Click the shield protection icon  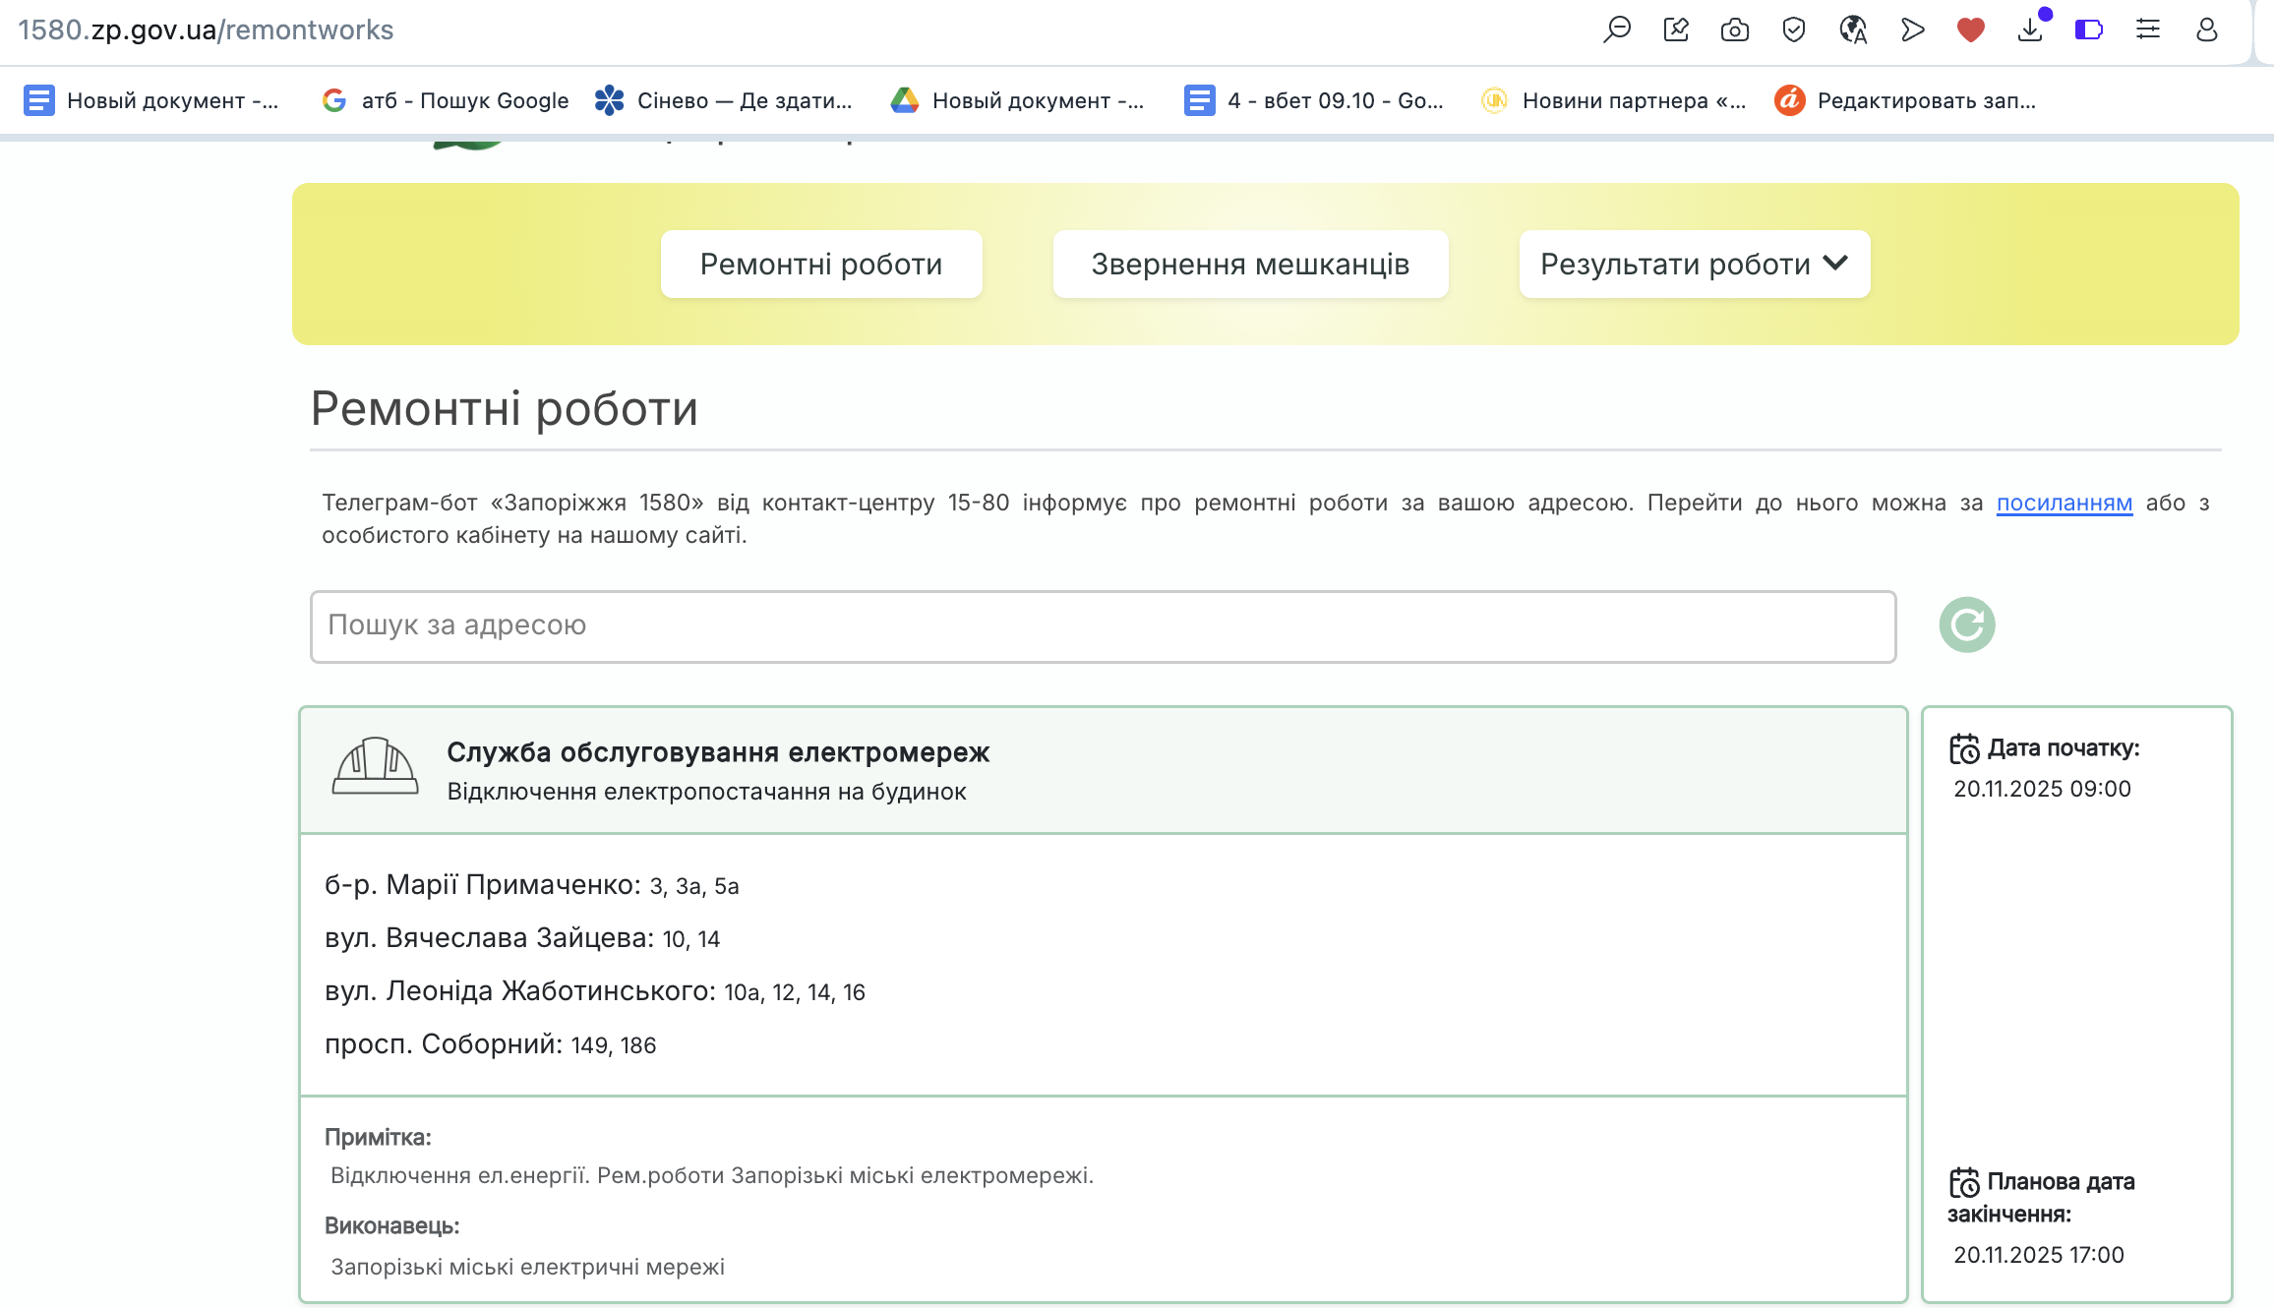click(x=1794, y=30)
